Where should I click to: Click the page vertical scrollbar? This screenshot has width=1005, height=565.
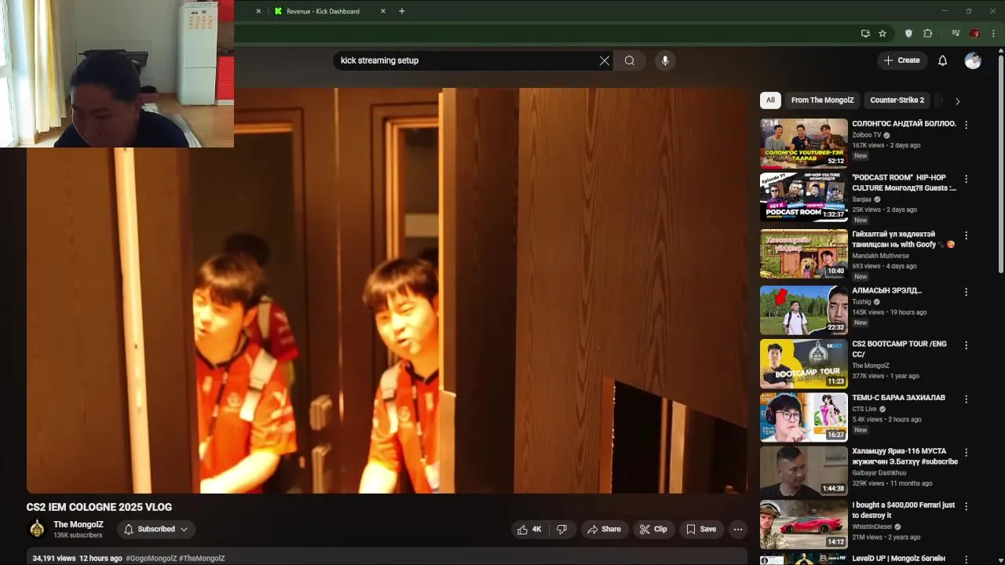[1000, 165]
